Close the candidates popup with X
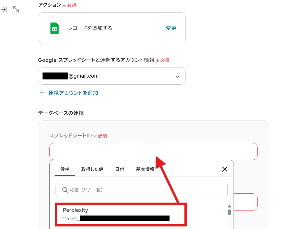This screenshot has width=292, height=229. pos(225,169)
